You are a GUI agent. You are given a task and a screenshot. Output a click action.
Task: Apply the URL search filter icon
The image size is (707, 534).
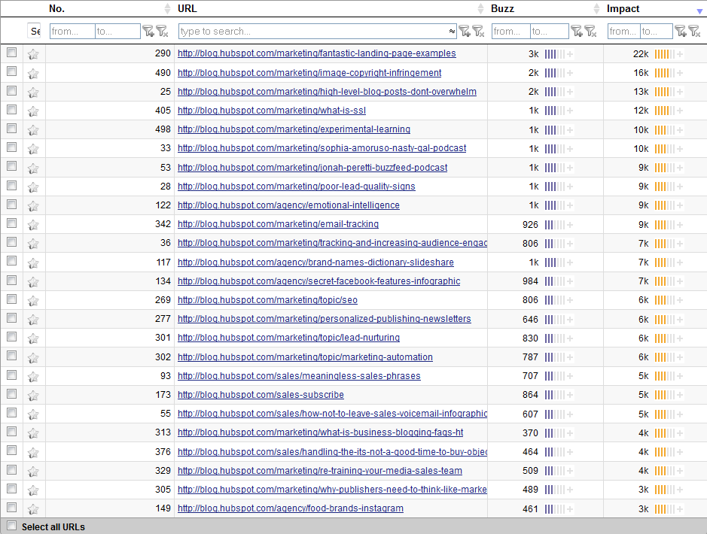pyautogui.click(x=465, y=31)
